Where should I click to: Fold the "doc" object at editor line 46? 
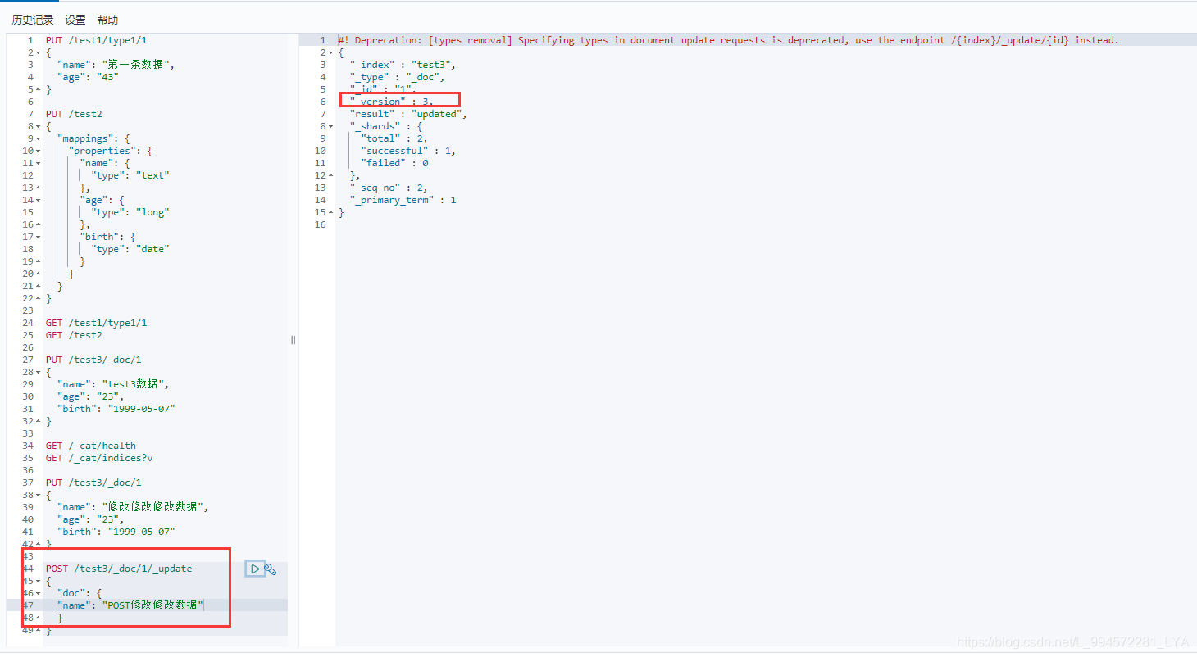tap(39, 593)
